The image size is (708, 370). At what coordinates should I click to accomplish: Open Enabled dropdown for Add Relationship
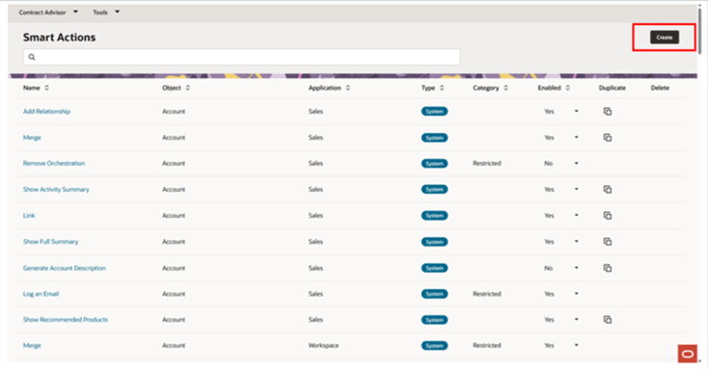point(576,112)
